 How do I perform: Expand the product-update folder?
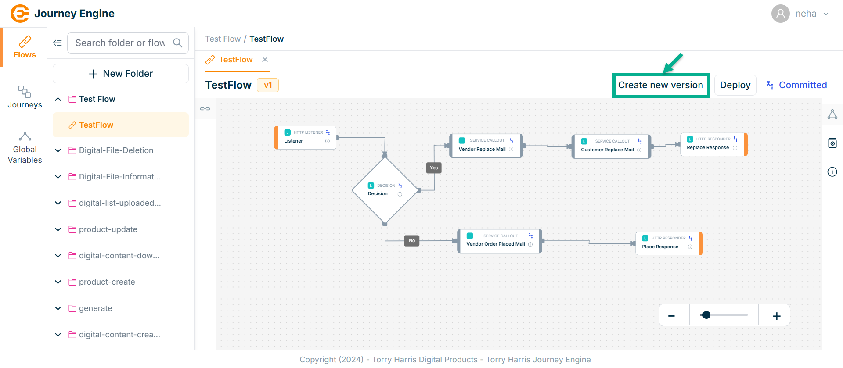point(58,229)
